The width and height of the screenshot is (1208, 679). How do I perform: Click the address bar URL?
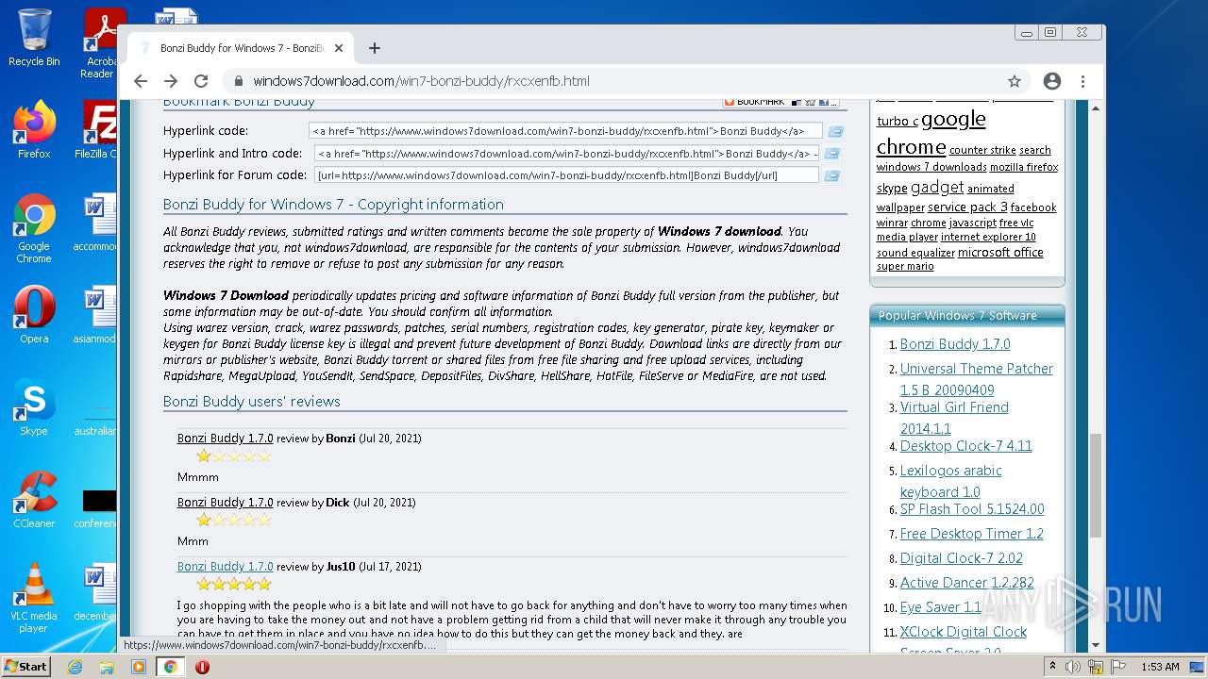tap(421, 81)
